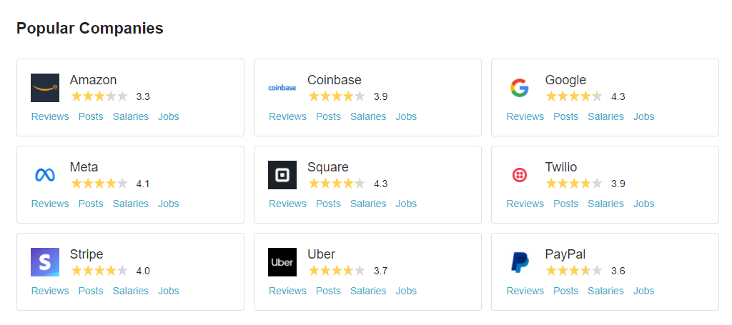Click the Amazon company logo
Viewport: 732px width, 325px height.
click(45, 88)
